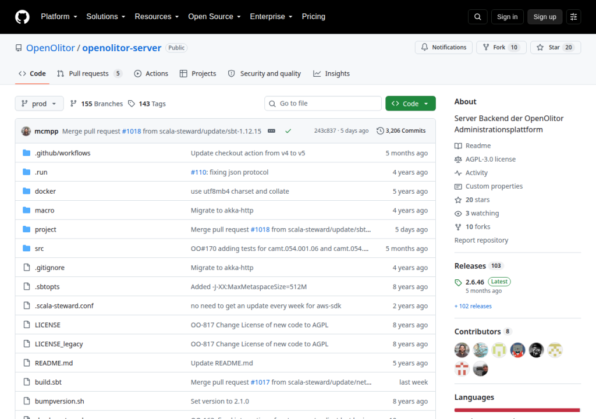Screen dimensions: 596x419
Task: Click the src folder icon
Action: click(x=27, y=248)
